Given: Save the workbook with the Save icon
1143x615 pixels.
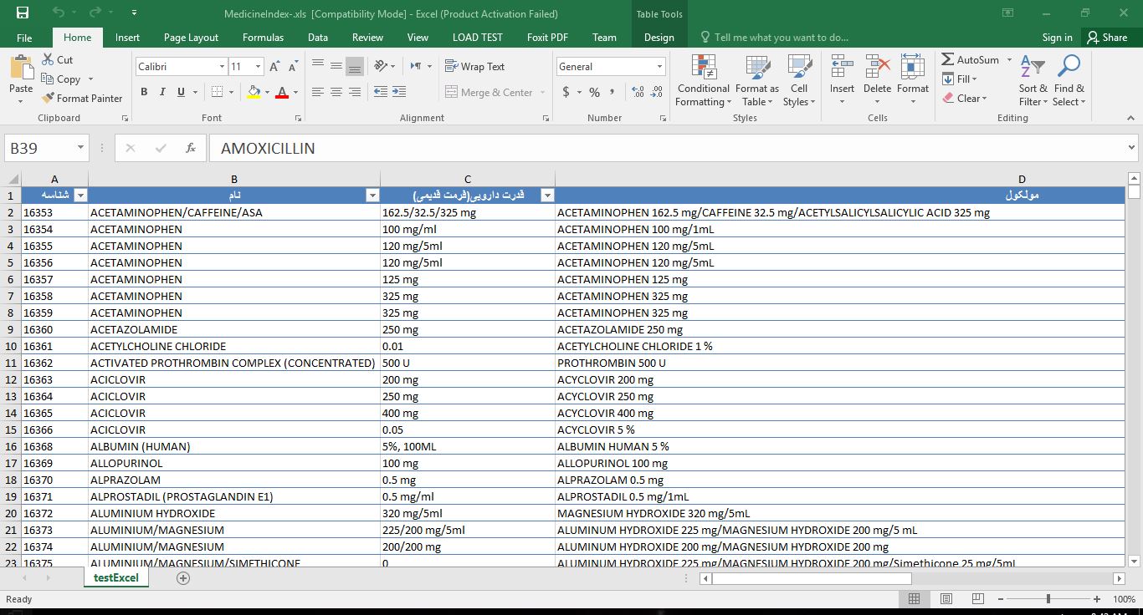Looking at the screenshot, I should pos(23,13).
